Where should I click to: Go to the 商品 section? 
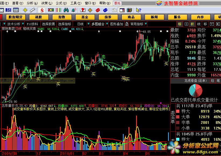point(131,17)
